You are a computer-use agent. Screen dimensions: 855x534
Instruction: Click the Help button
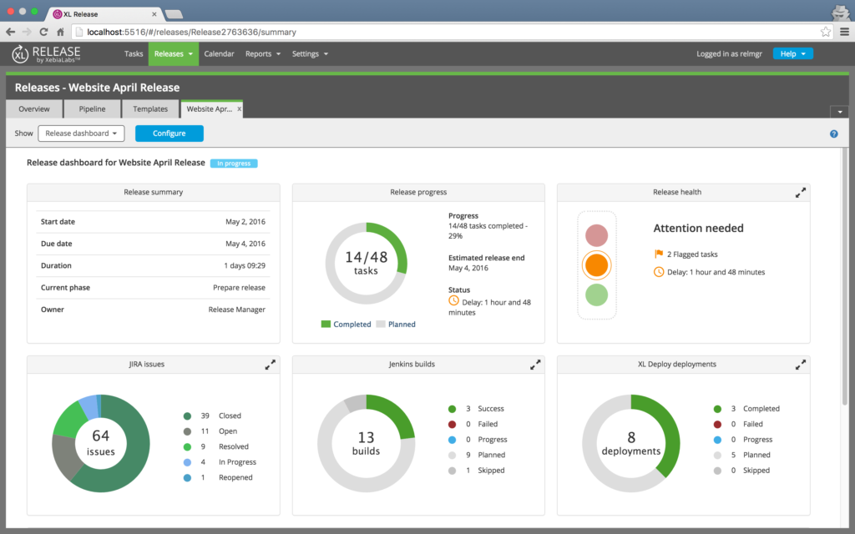click(x=792, y=53)
